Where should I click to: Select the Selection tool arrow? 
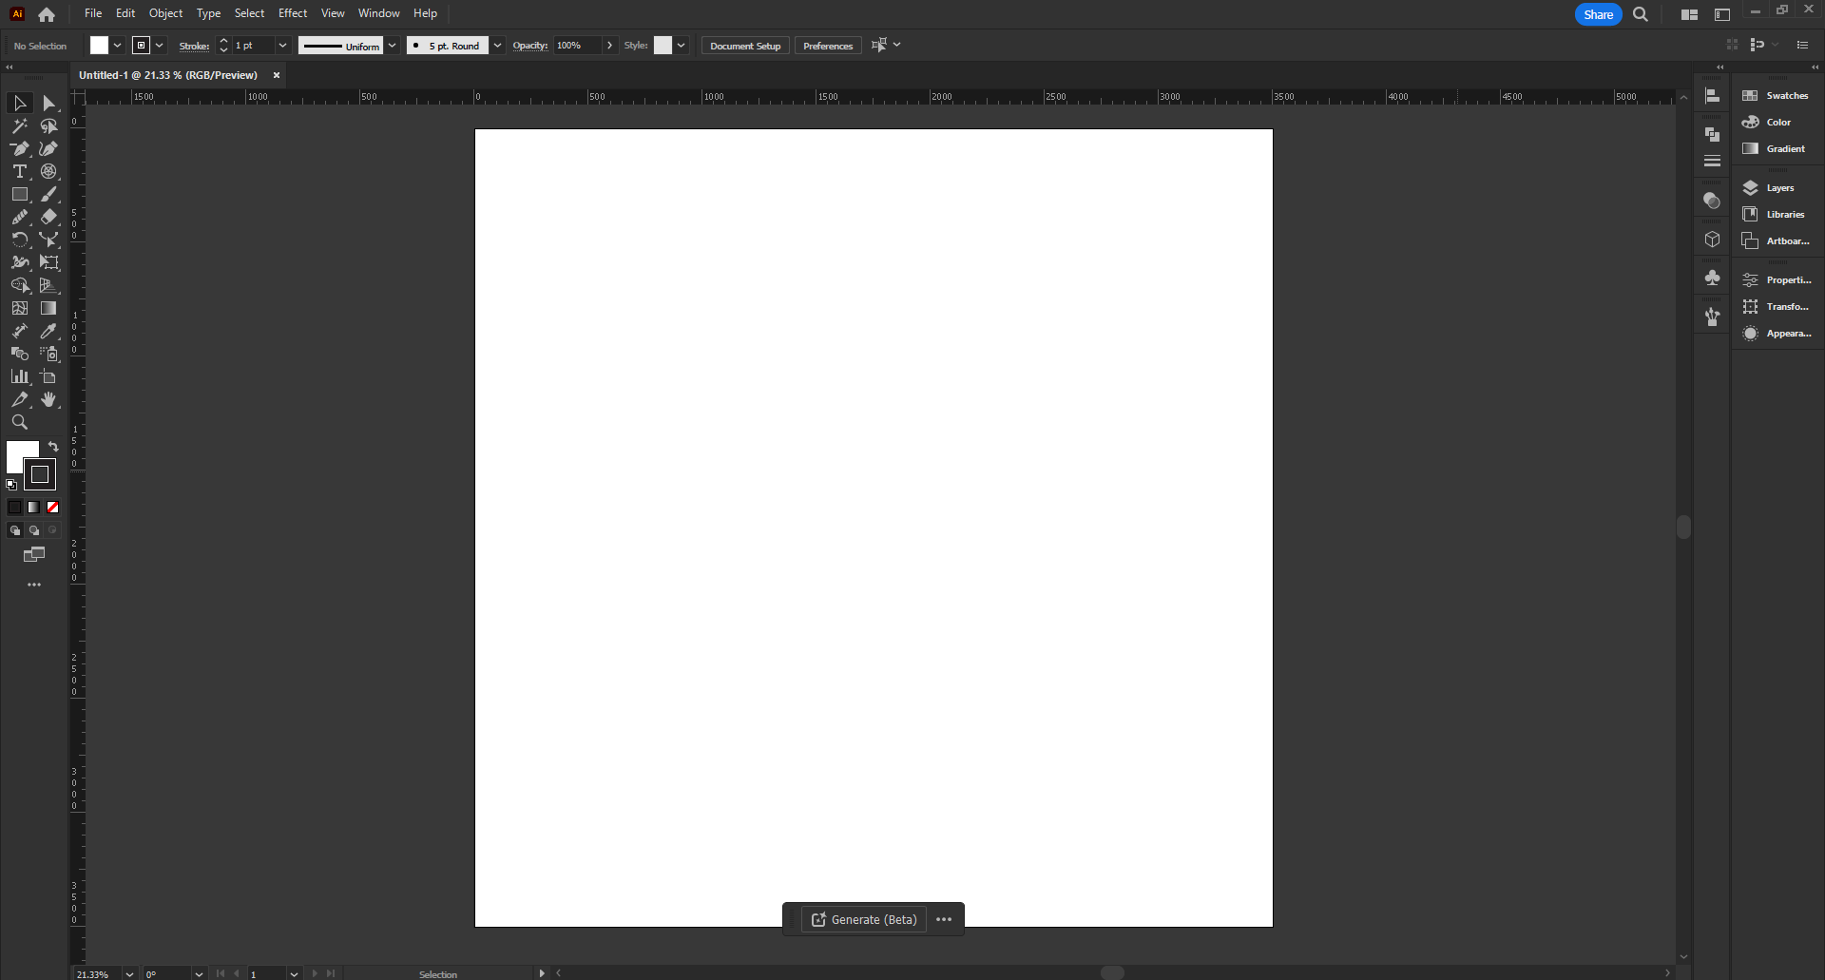pos(19,103)
